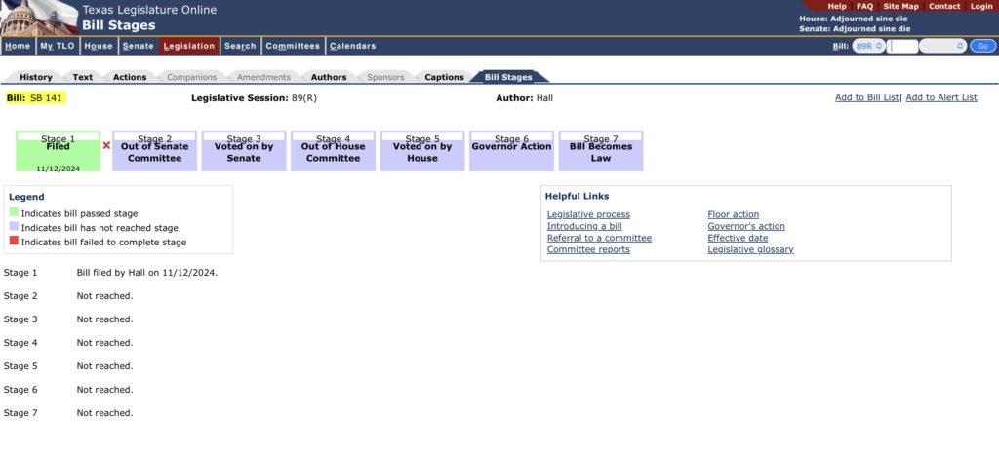Viewport: 999px width, 451px height.
Task: Click the Stage 1 Filed box
Action: (x=58, y=151)
